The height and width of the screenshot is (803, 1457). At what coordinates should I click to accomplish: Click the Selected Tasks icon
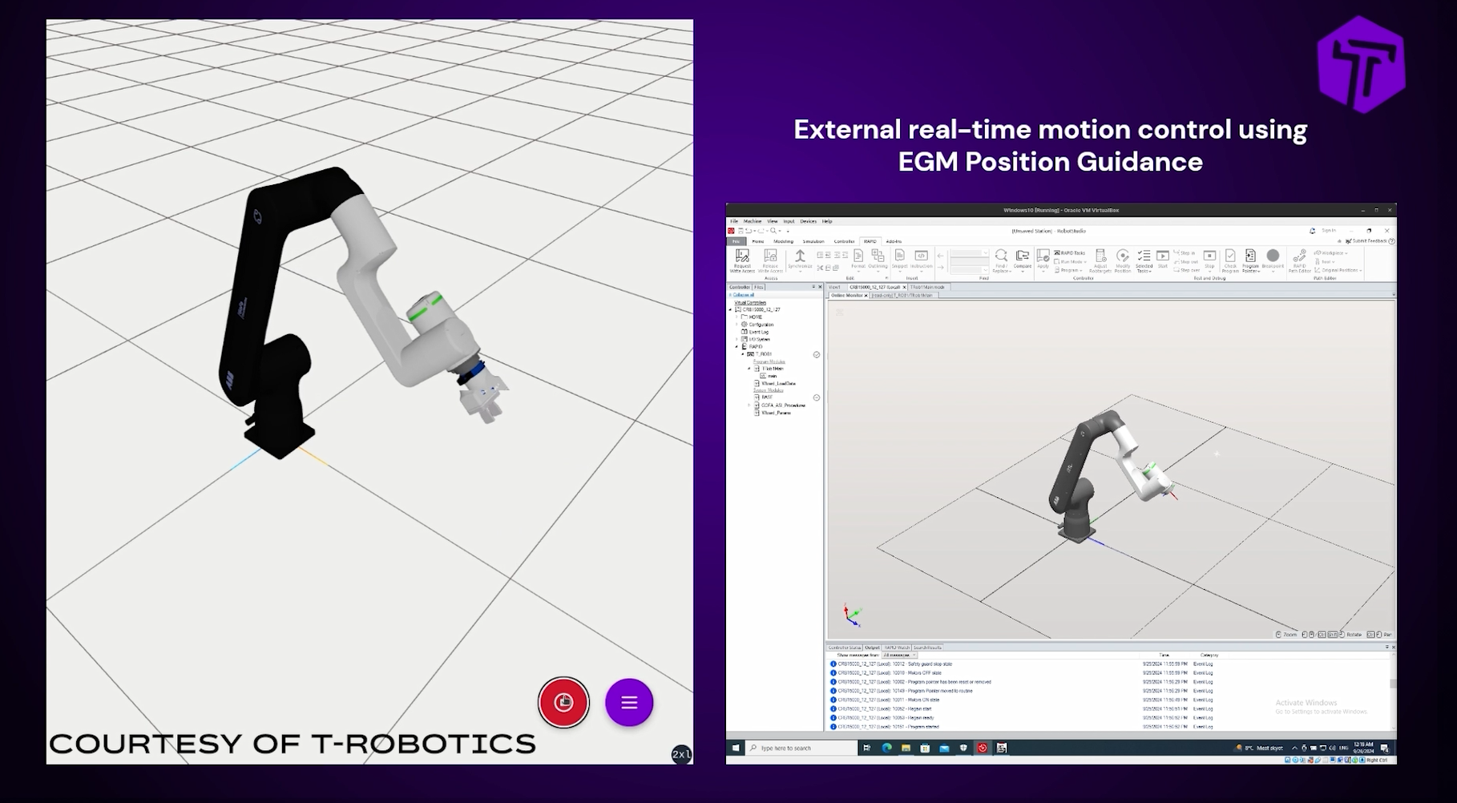1144,260
